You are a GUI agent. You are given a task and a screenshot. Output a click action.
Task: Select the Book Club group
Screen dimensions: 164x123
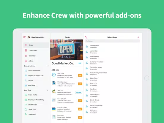coord(113,84)
